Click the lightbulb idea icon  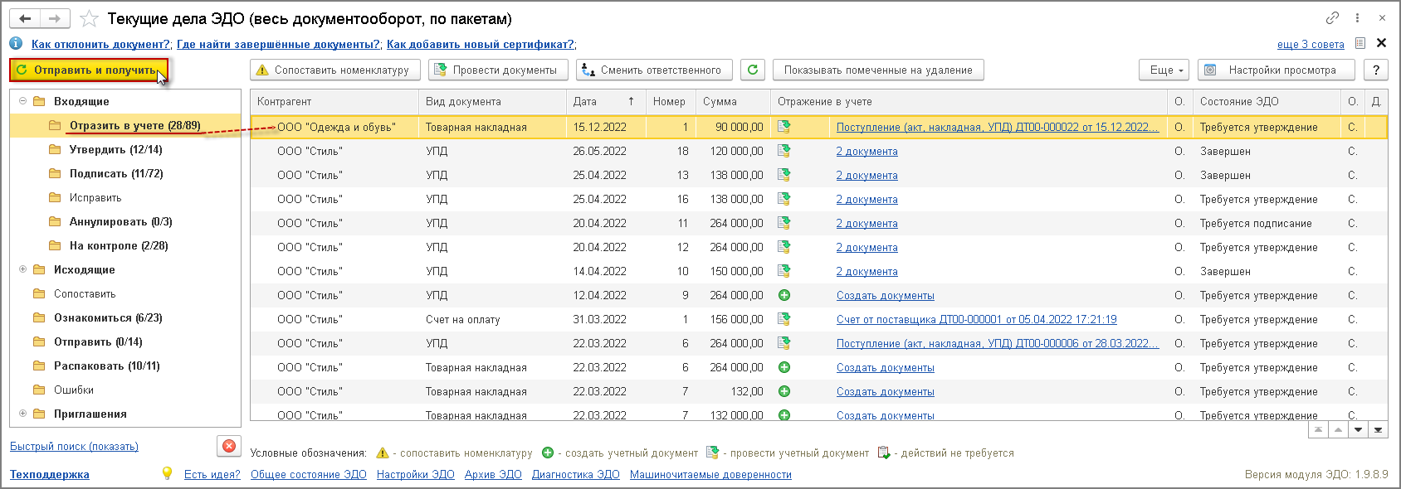pyautogui.click(x=167, y=473)
